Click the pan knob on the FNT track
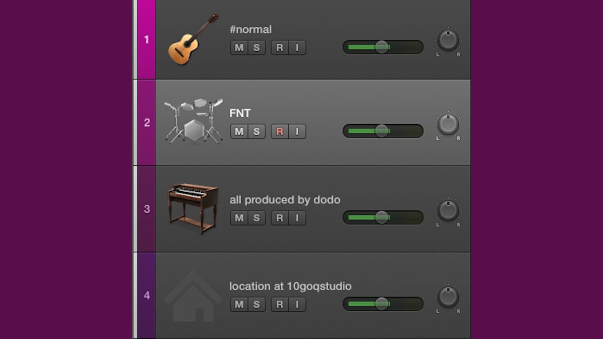The width and height of the screenshot is (603, 339). [x=448, y=124]
